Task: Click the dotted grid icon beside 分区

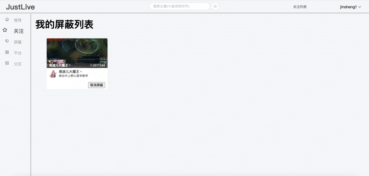Action: [x=7, y=63]
